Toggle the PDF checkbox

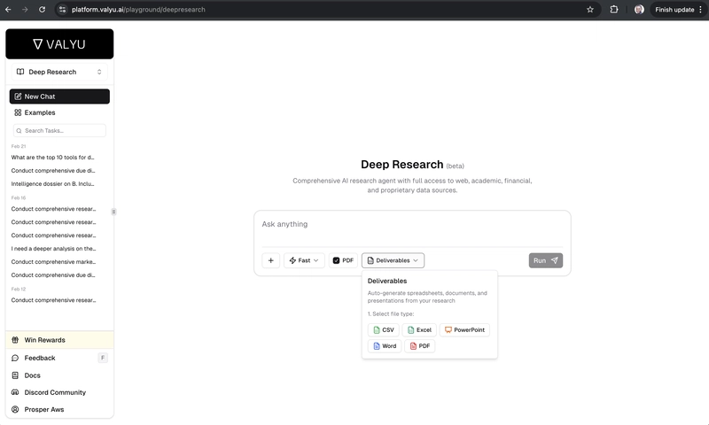coord(336,260)
